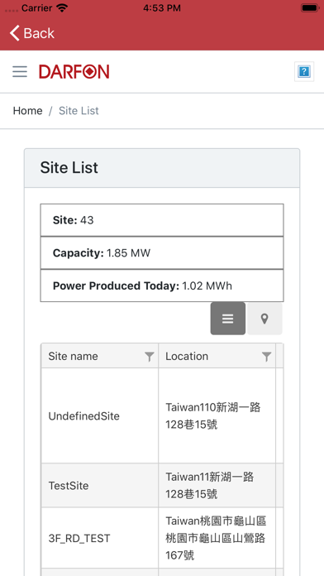This screenshot has height=576, width=324.
Task: Tap the Site: 43 summary
Action: (x=162, y=220)
